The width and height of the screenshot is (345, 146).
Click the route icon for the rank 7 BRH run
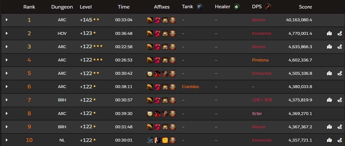tap(339, 100)
